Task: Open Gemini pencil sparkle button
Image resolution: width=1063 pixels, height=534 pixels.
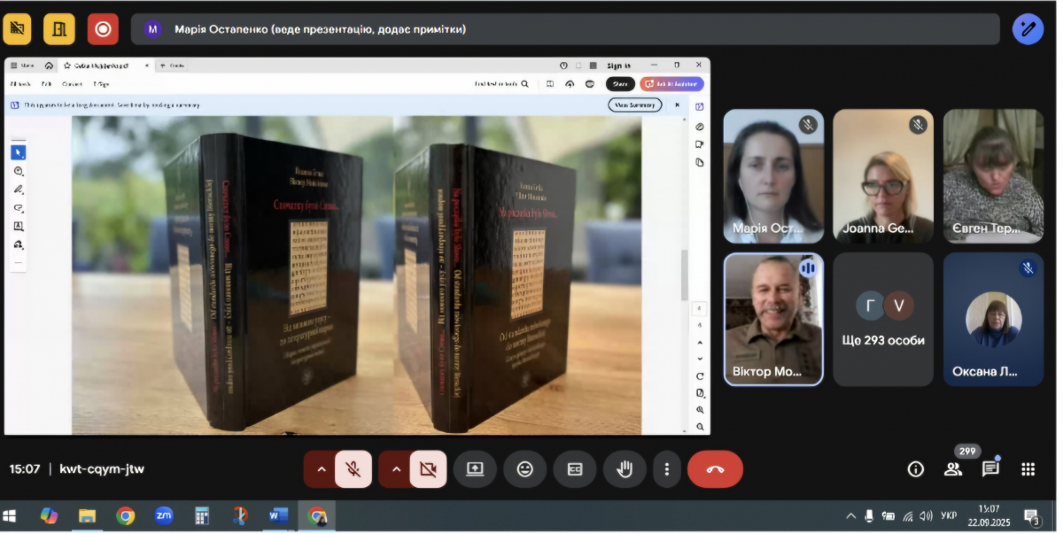Action: [x=1028, y=29]
